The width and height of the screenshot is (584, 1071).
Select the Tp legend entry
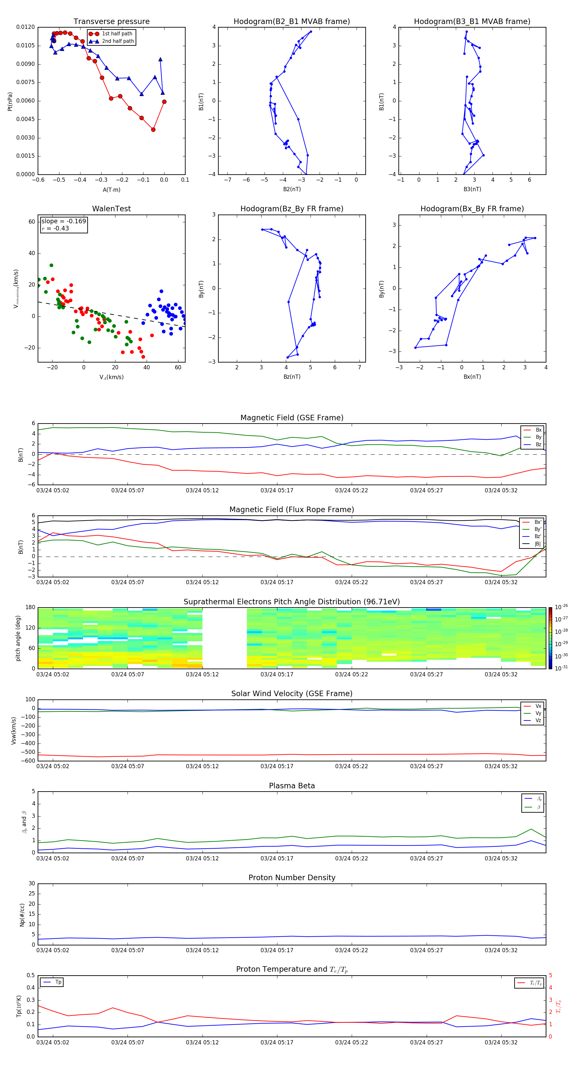click(52, 982)
